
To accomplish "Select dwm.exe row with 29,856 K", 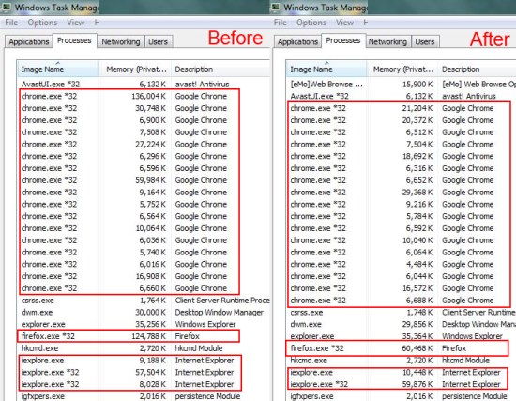I will coord(401,324).
